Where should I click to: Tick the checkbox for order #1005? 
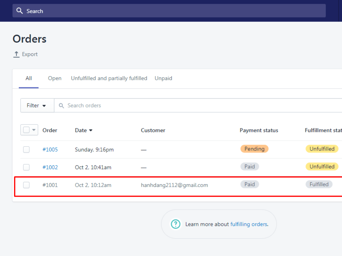pos(26,150)
